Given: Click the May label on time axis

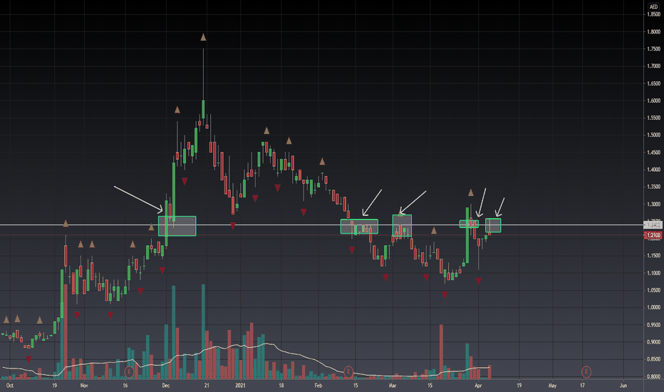Looking at the screenshot, I should 552,386.
